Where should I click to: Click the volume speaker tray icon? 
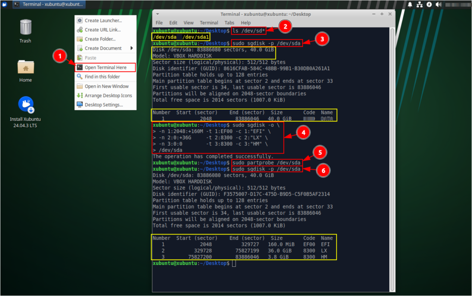pyautogui.click(x=438, y=4)
